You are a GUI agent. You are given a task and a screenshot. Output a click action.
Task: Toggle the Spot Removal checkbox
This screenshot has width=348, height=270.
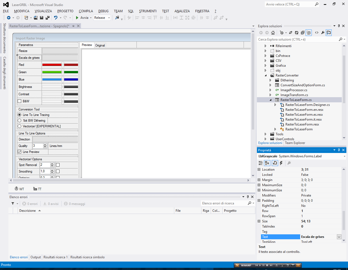[58, 165]
